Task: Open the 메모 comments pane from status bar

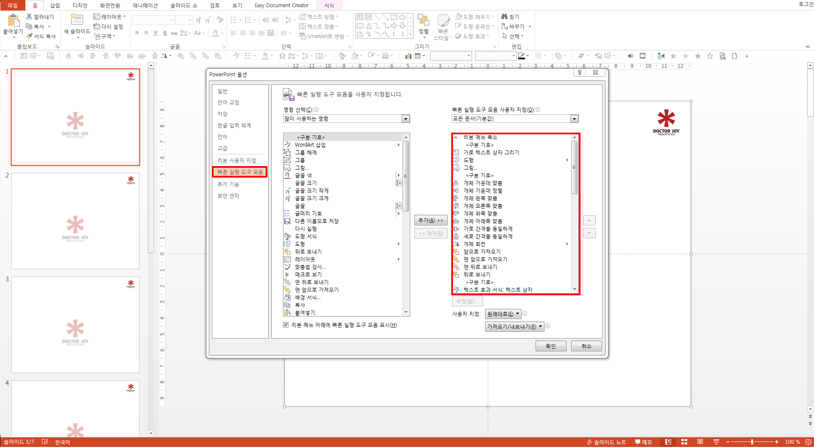Action: [643, 442]
